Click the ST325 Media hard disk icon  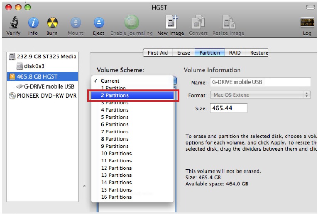click(x=12, y=57)
